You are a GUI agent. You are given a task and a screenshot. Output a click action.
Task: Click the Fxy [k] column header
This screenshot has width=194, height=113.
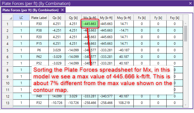coord(175,18)
